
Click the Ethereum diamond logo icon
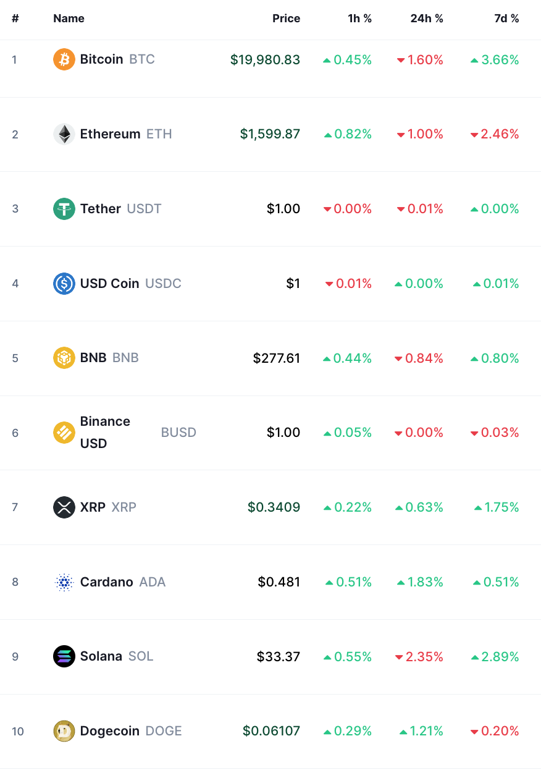pyautogui.click(x=64, y=134)
